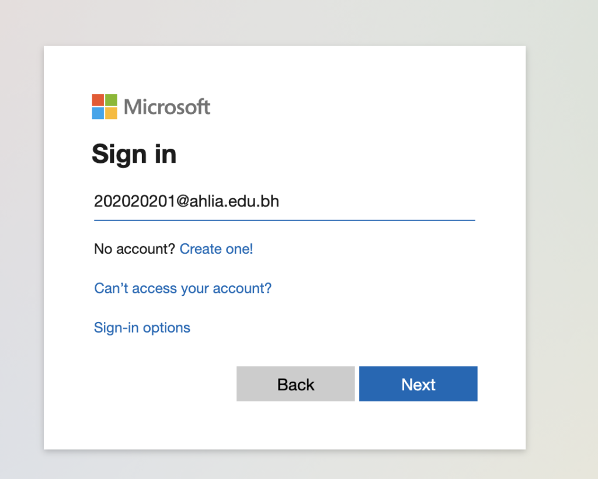Screen dimensions: 598x479
Task: Click the blue square of the Microsoft logo
Action: (x=98, y=113)
